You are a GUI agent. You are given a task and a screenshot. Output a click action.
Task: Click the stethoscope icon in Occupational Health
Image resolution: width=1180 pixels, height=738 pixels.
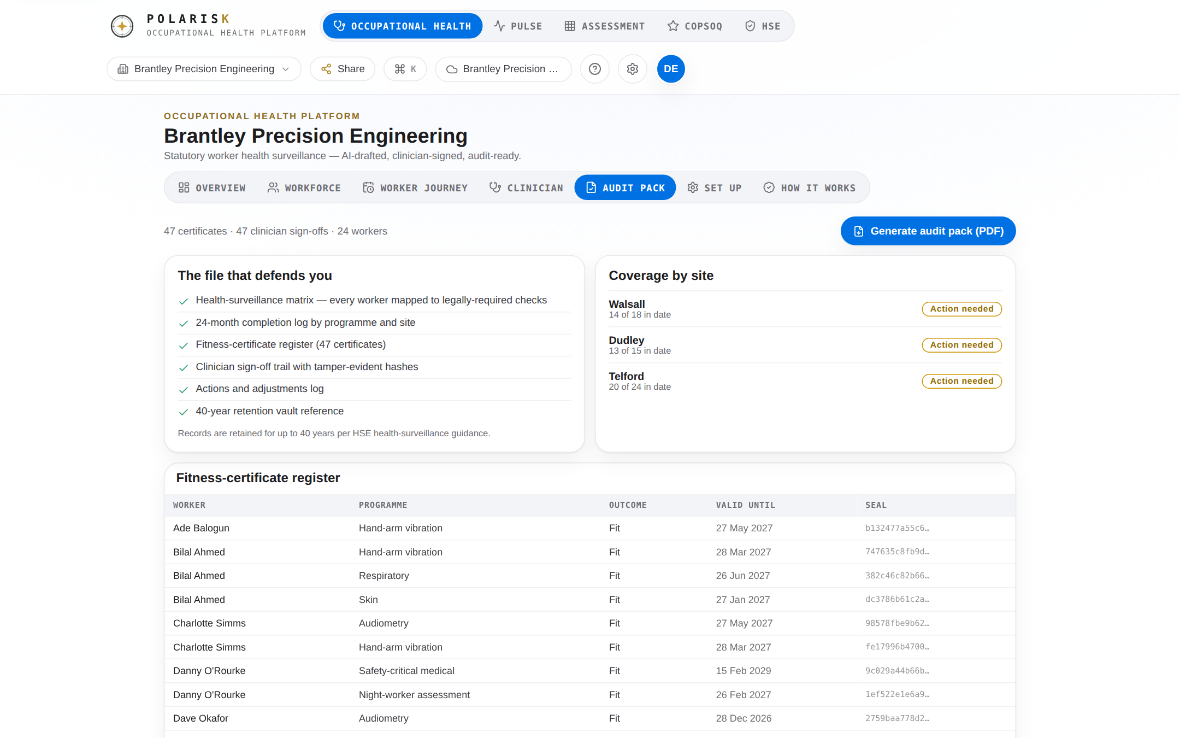[x=339, y=26]
